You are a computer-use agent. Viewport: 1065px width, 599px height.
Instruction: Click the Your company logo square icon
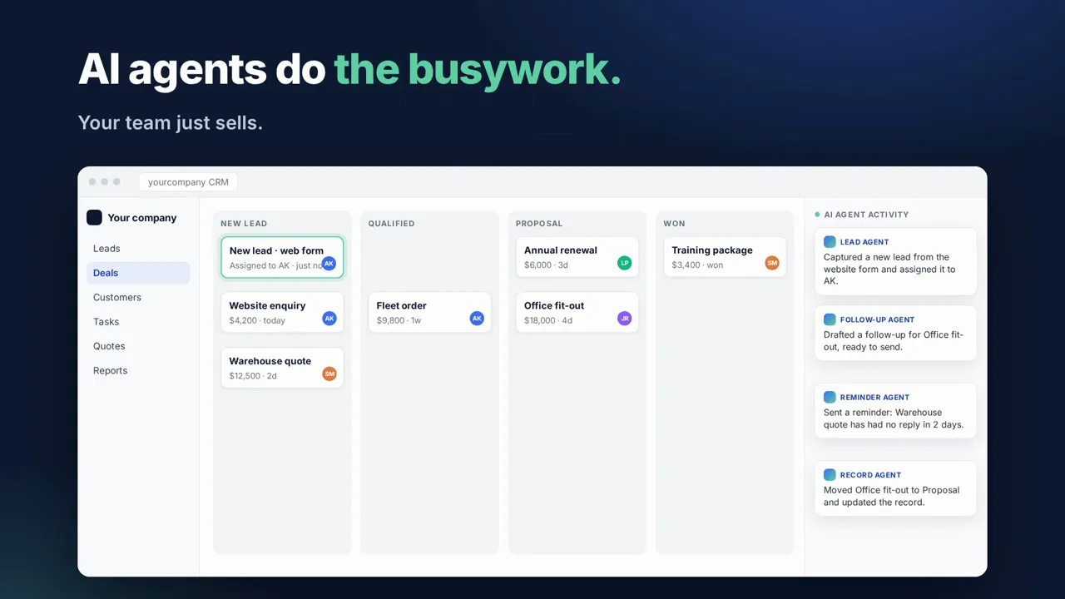coord(94,217)
